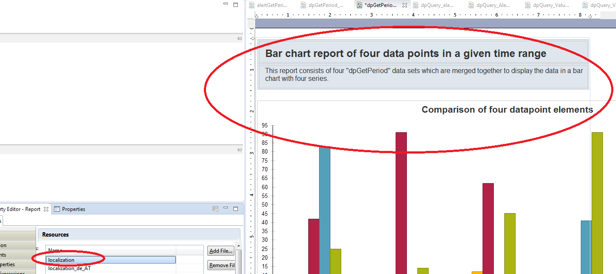Screen dimensions: 616x274
Task: Minimize the Property Editor panel
Action: pos(226,209)
